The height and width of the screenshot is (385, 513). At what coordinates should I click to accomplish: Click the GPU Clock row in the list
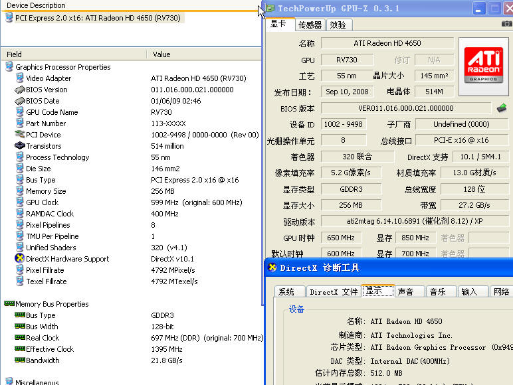(x=132, y=202)
